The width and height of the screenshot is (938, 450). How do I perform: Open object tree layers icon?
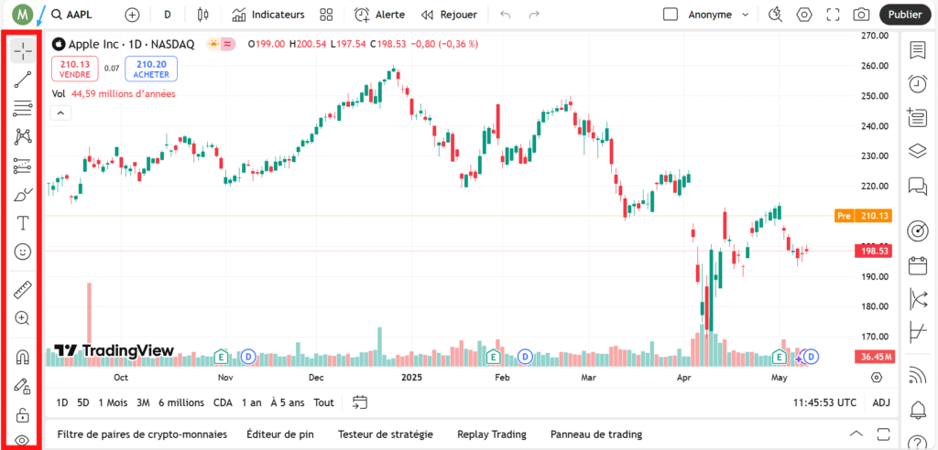coord(918,151)
